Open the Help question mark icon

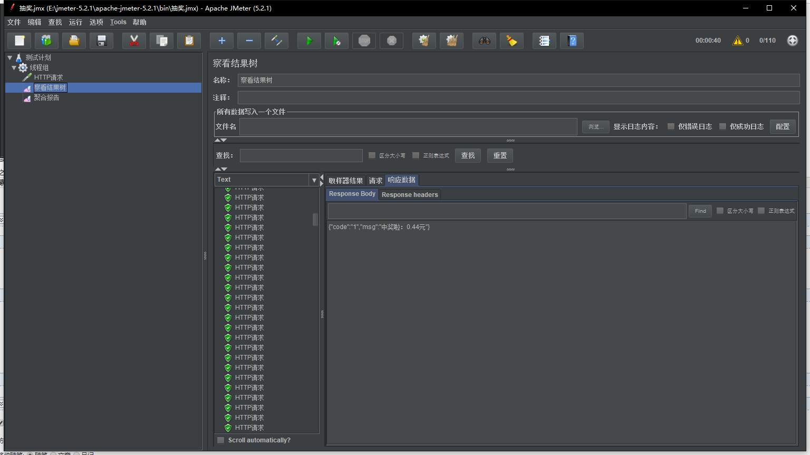tap(572, 41)
